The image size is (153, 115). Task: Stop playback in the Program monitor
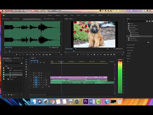(94, 55)
